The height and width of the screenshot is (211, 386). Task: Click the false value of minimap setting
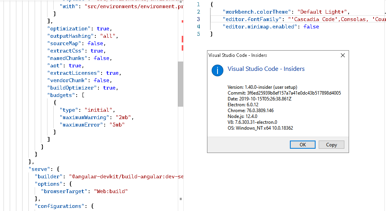[x=311, y=26]
